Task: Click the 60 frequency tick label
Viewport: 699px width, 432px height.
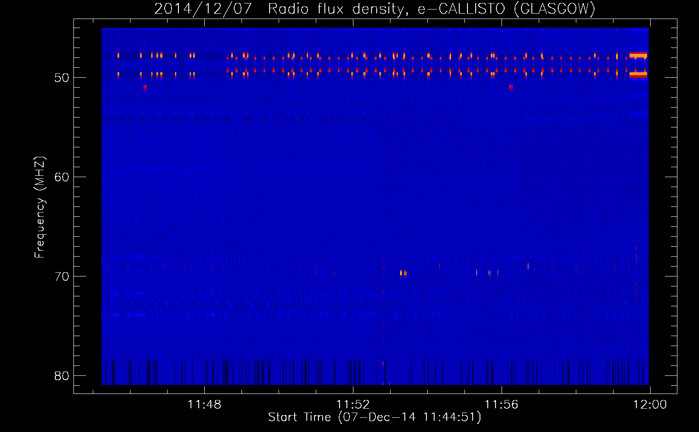Action: tap(61, 177)
